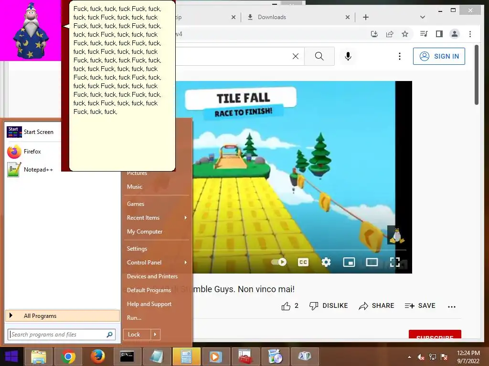Open more actions ellipsis below video
This screenshot has height=366, width=489.
(452, 306)
